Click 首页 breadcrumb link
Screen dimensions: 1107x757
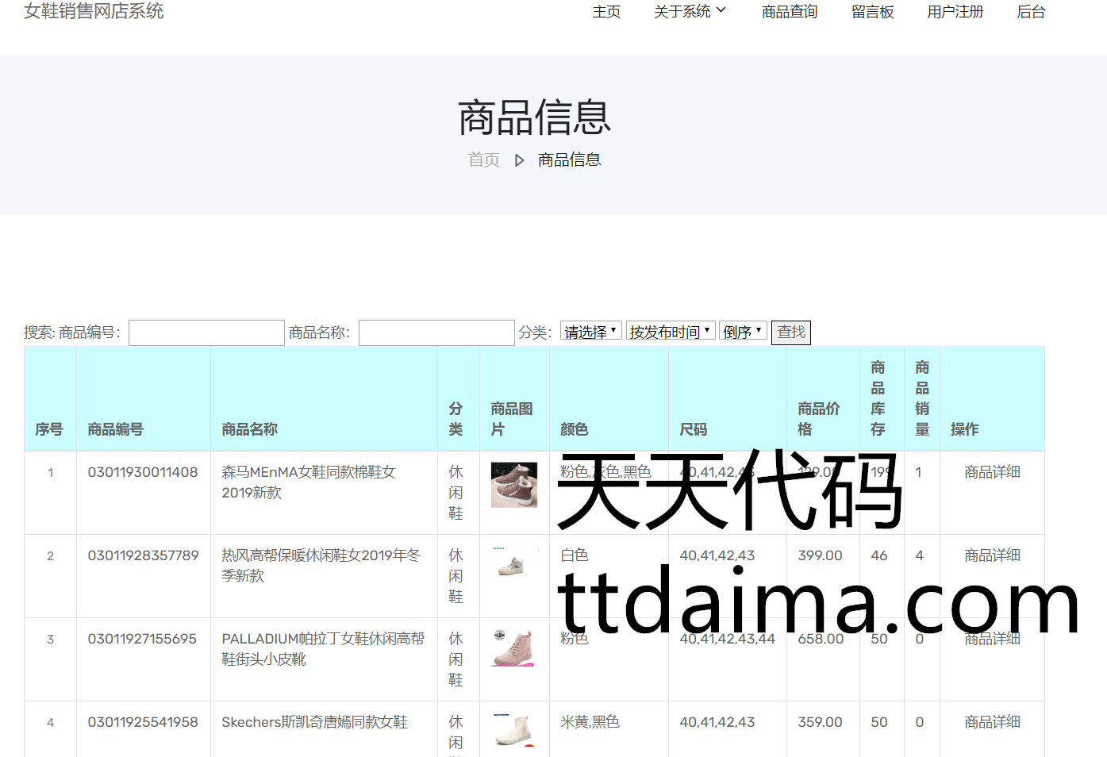click(484, 160)
